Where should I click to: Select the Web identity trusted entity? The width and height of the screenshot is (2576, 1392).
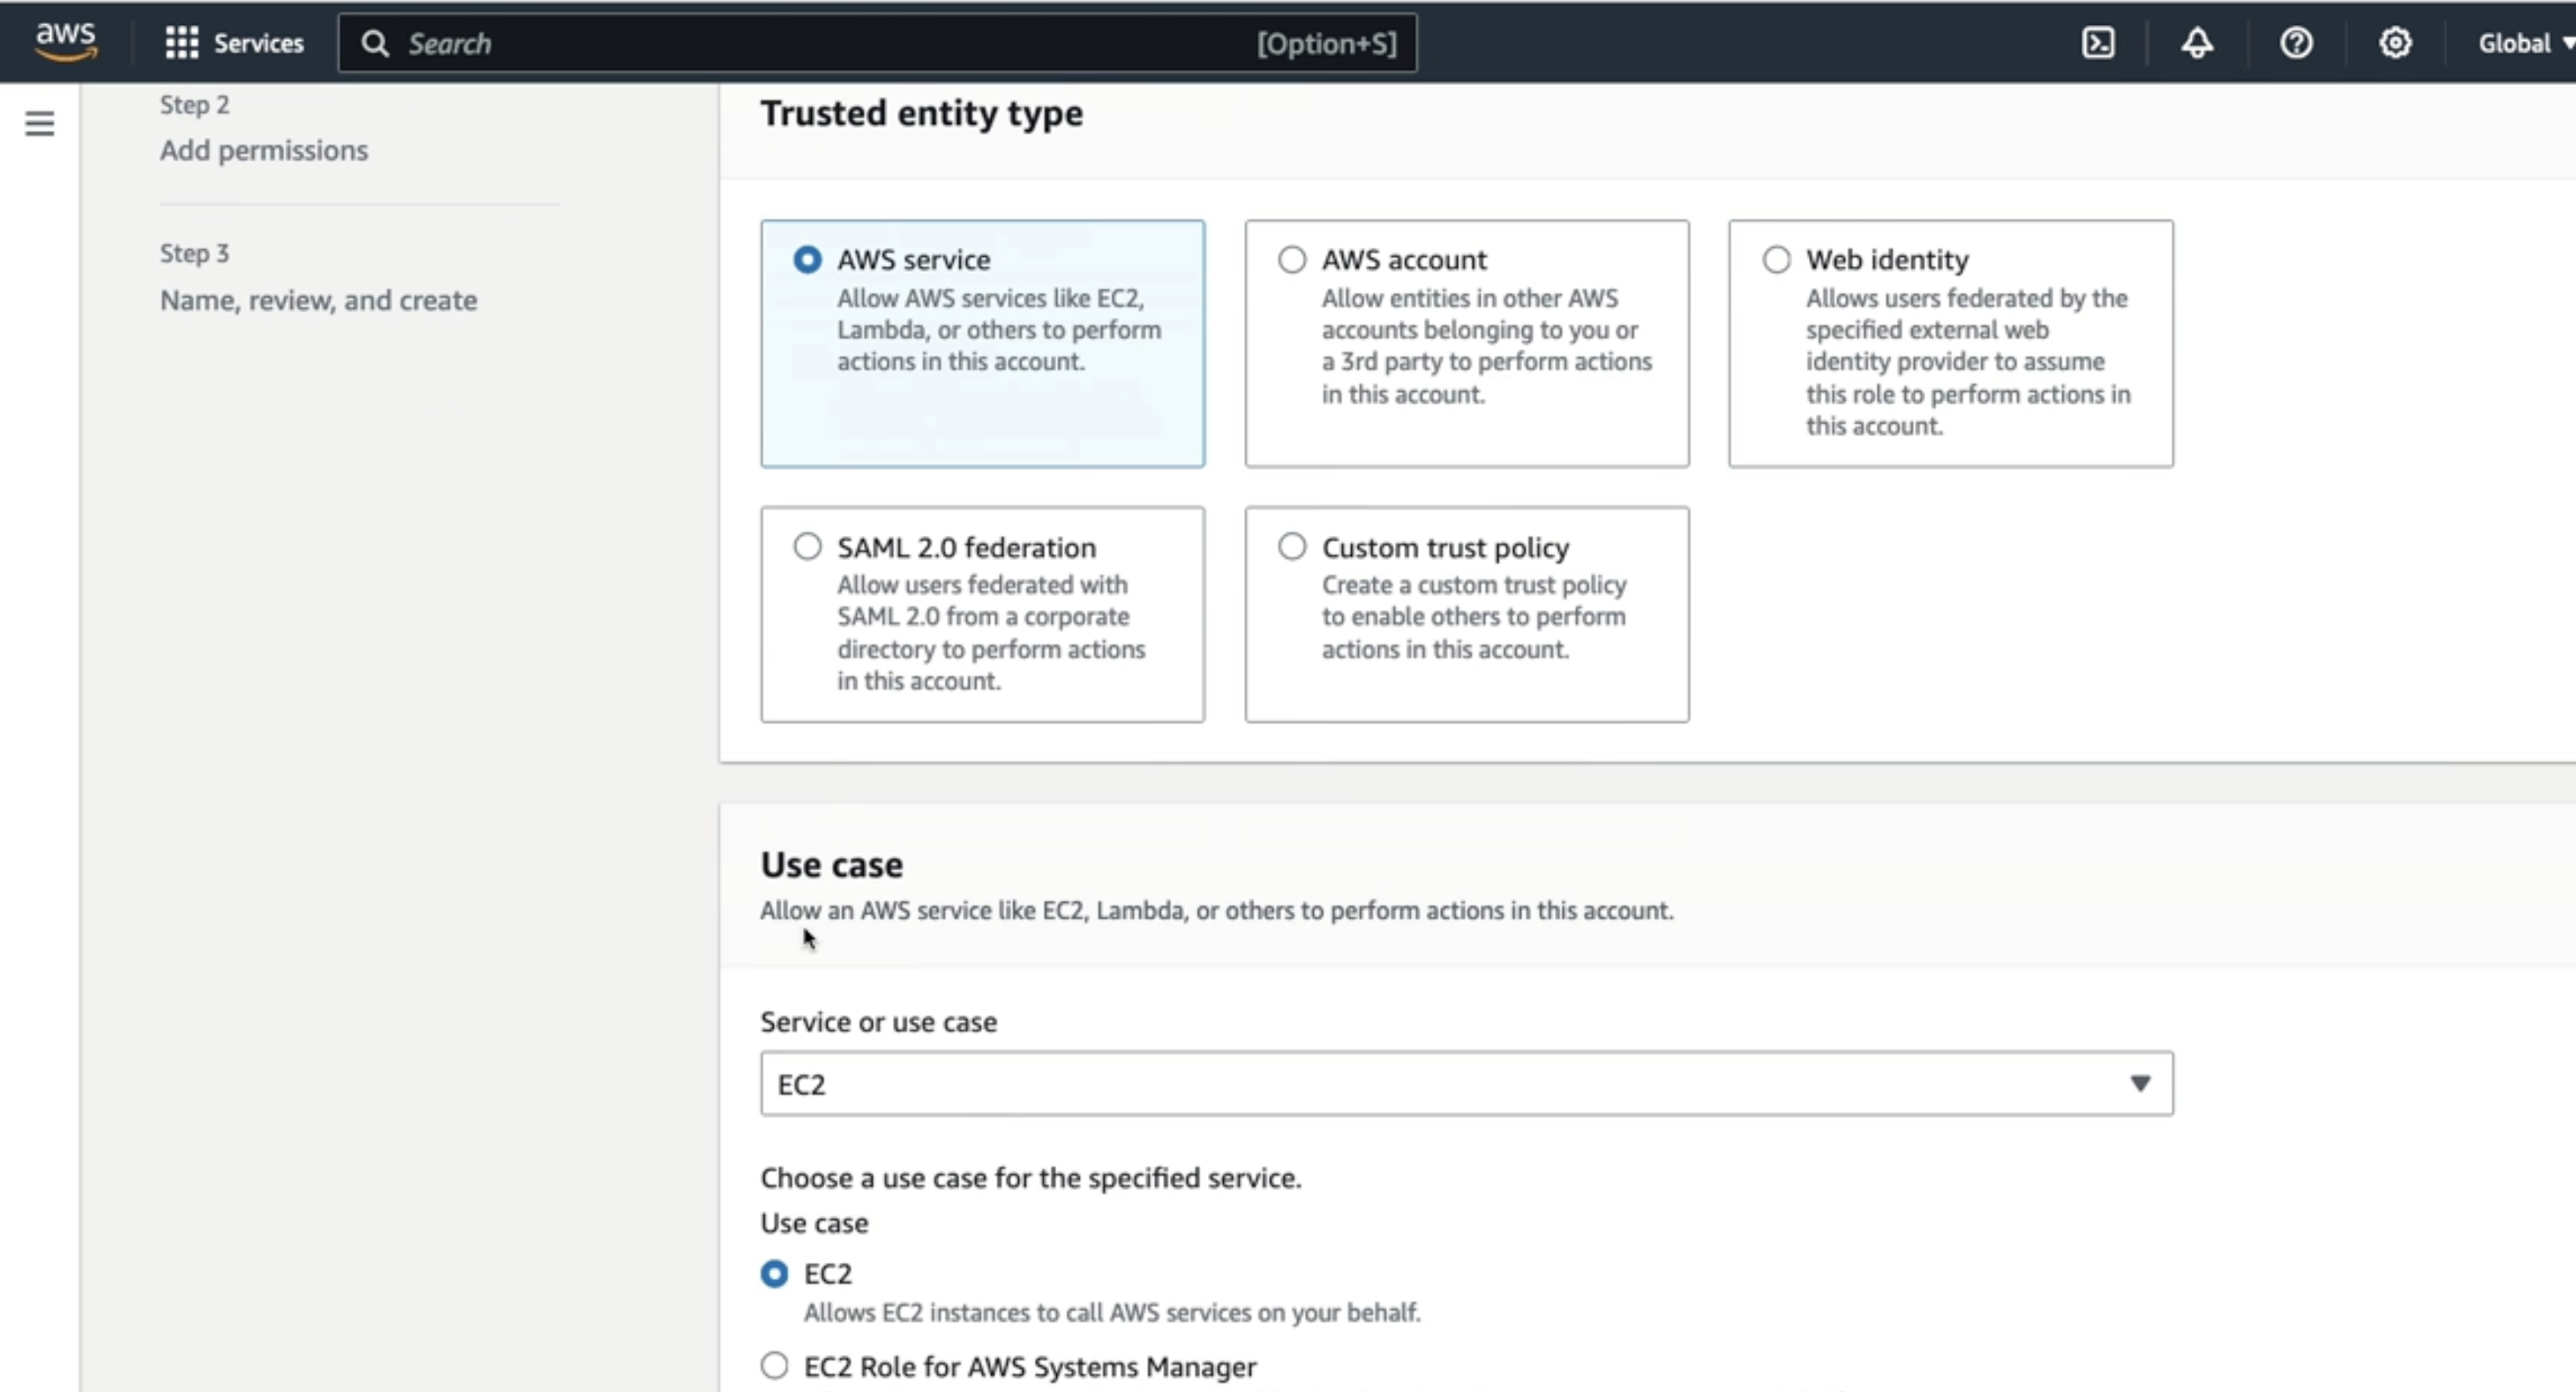1777,259
